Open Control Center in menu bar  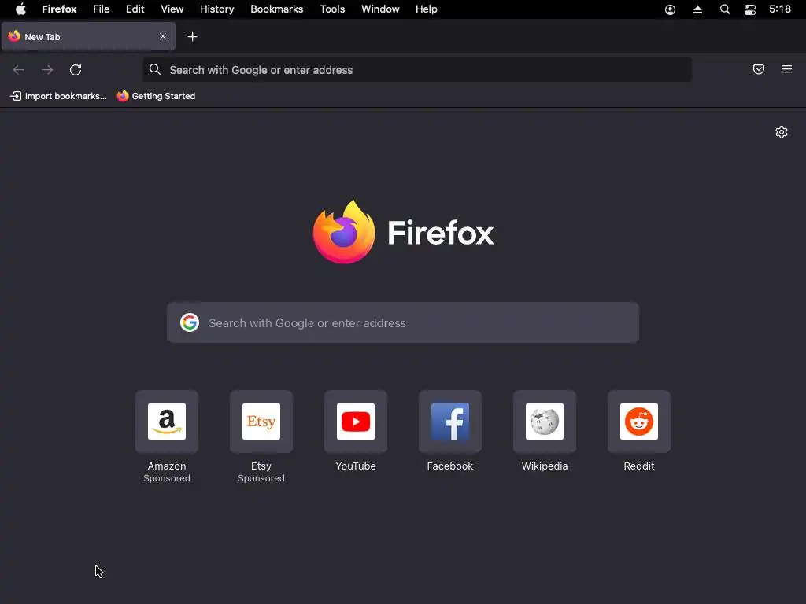point(750,9)
